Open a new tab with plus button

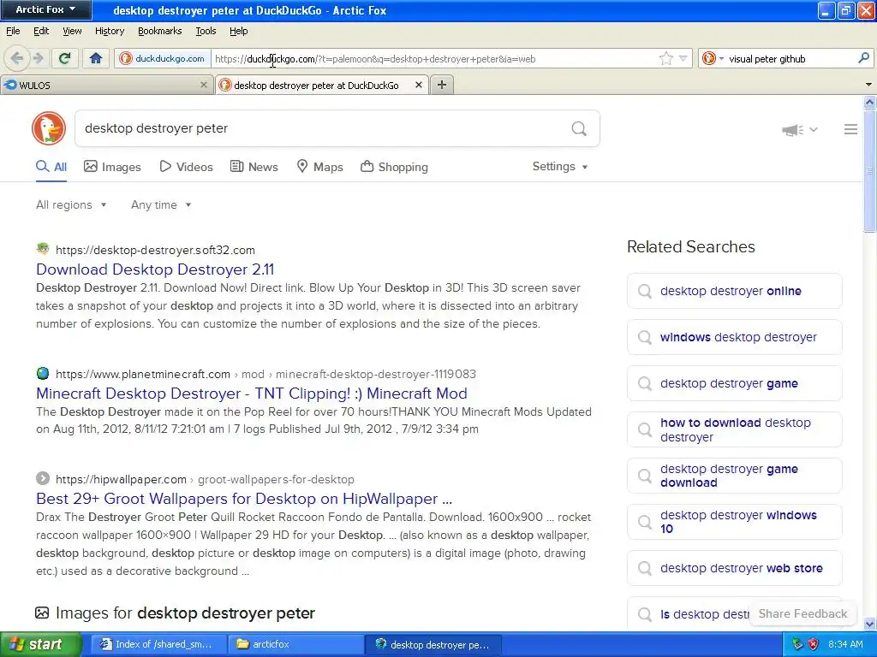point(442,85)
